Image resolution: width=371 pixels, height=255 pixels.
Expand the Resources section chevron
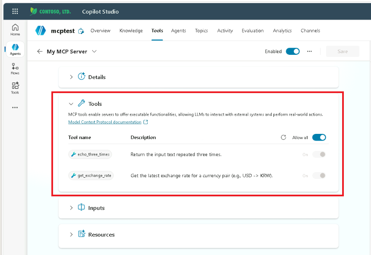[x=71, y=235]
